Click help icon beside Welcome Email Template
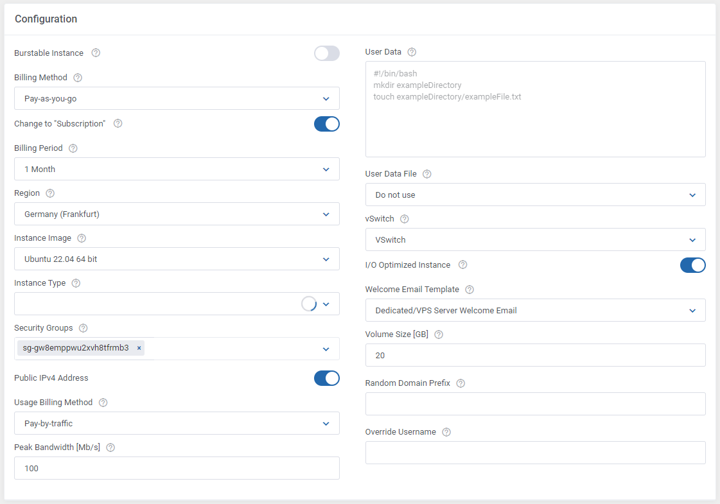Viewport: 720px width, 504px height. pos(470,290)
